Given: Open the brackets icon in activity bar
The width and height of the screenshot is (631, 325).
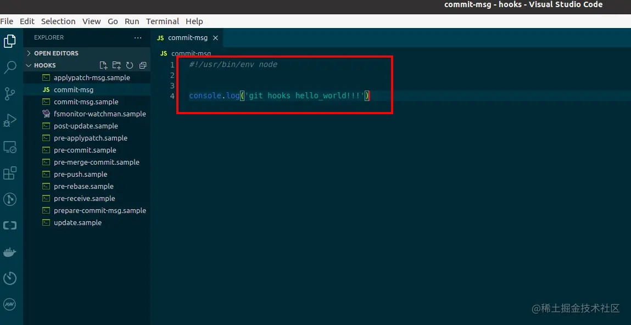Looking at the screenshot, I should click(10, 226).
